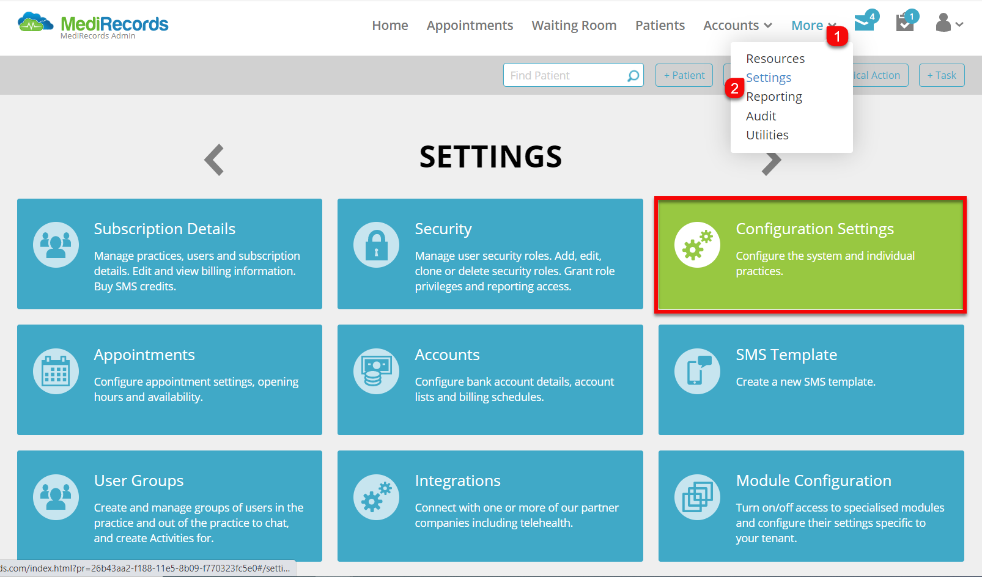Open the Configuration Settings tile title
982x577 pixels.
point(814,229)
